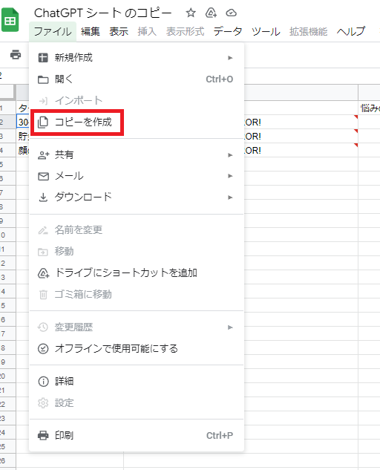Open the データ menu
380x470 pixels.
pyautogui.click(x=228, y=31)
